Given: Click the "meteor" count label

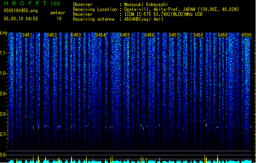Looking at the screenshot, I should click(58, 13).
